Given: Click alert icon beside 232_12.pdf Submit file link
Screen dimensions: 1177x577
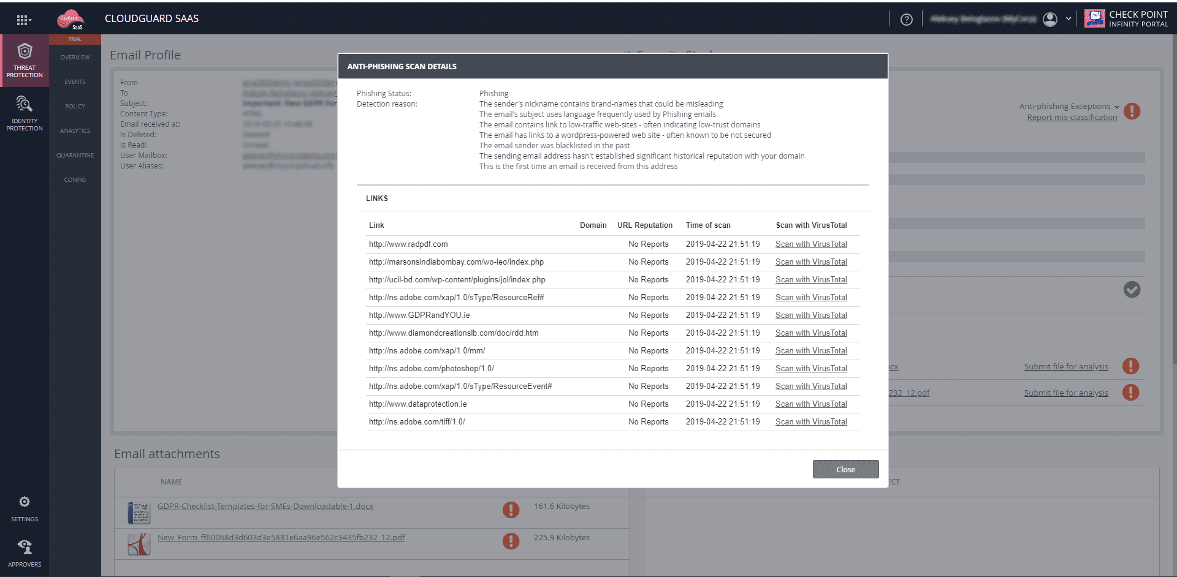Looking at the screenshot, I should [1130, 393].
